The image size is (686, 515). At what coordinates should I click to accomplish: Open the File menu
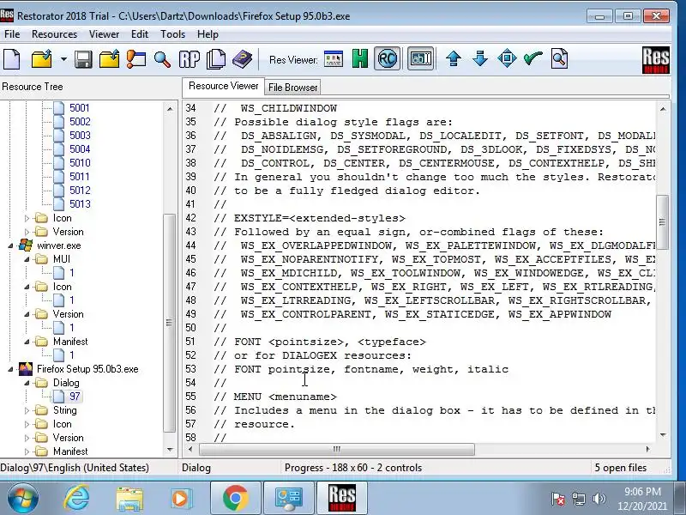(x=12, y=34)
